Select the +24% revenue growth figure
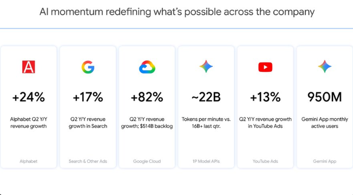353x195 pixels. click(x=29, y=97)
